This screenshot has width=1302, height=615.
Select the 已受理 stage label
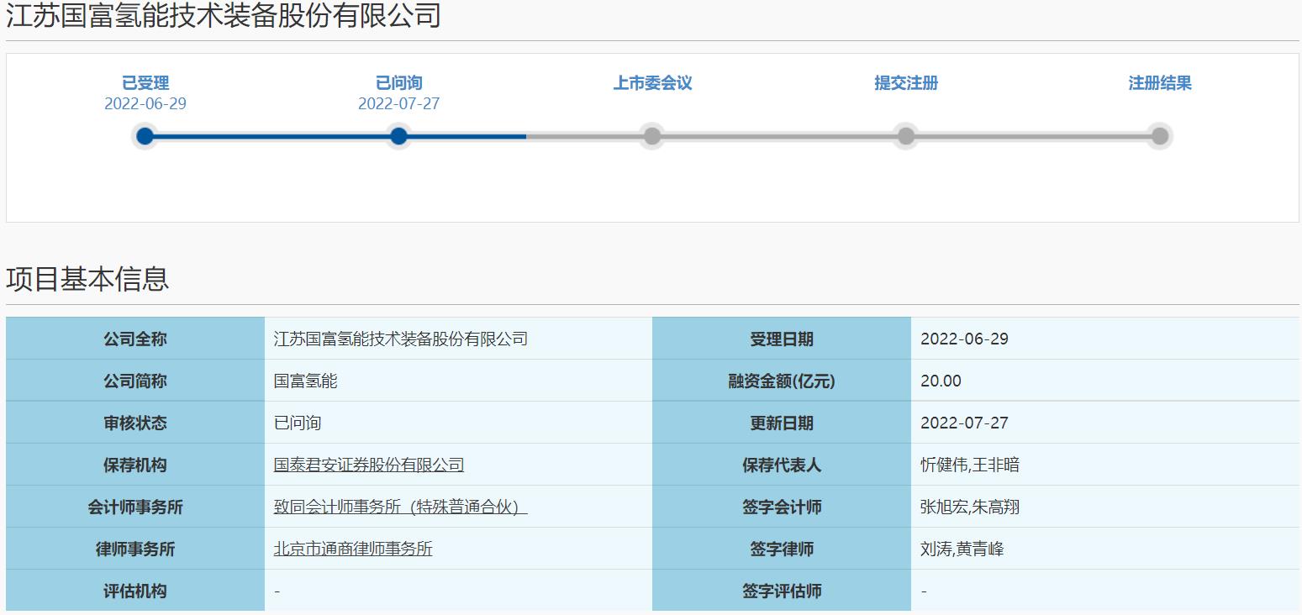pyautogui.click(x=145, y=82)
